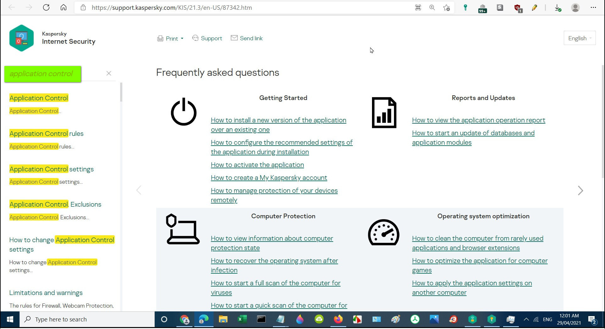Open File Explorer from taskbar

tap(223, 320)
